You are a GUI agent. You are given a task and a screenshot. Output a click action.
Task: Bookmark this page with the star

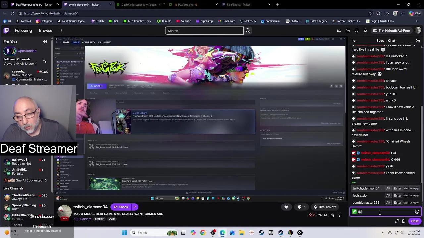click(x=370, y=13)
